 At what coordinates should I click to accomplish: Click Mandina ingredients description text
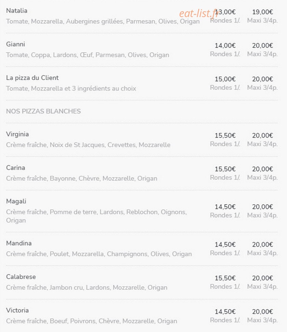pyautogui.click(x=99, y=254)
